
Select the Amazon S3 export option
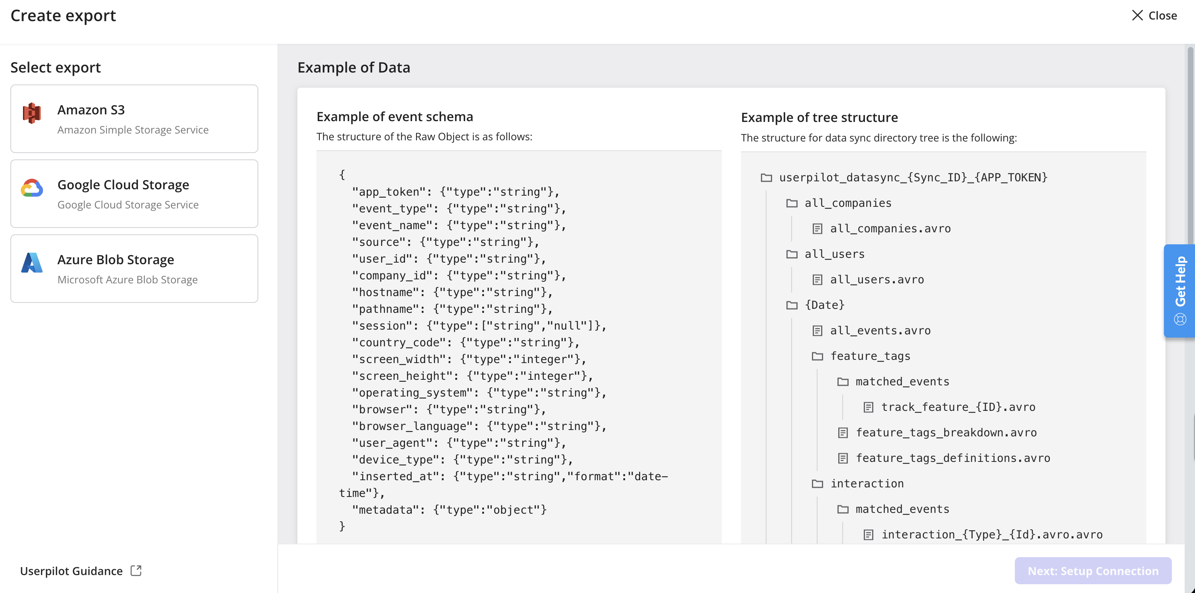(x=134, y=119)
